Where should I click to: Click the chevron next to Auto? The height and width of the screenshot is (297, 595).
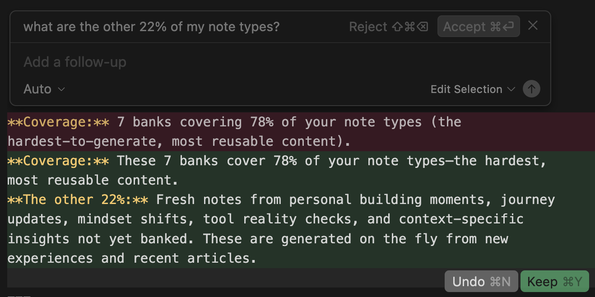(x=62, y=89)
